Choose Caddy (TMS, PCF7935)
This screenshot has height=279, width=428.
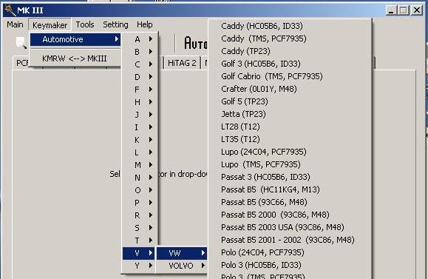tap(290, 38)
